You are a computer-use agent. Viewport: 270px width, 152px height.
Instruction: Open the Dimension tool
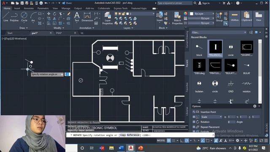[87, 17]
